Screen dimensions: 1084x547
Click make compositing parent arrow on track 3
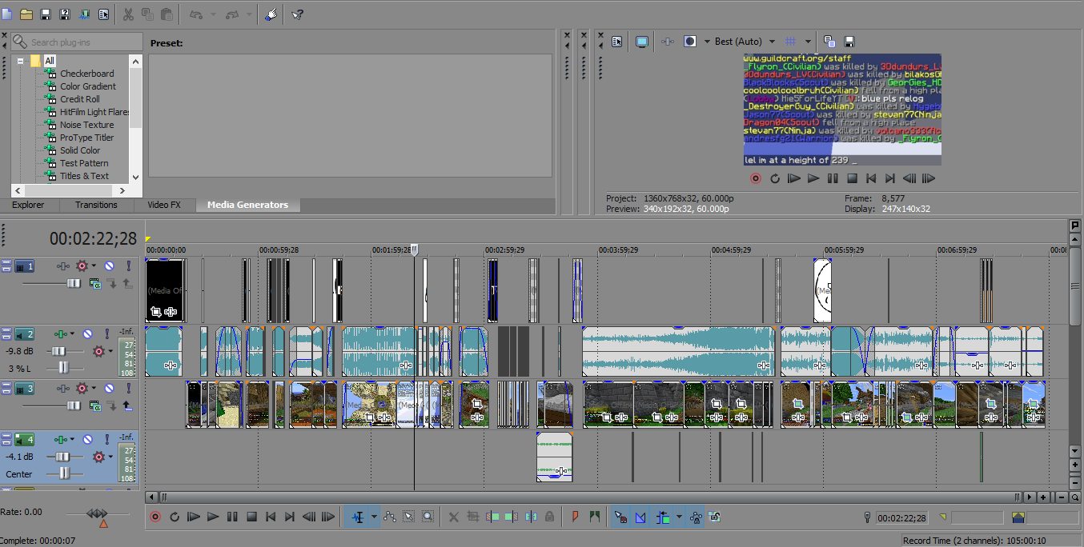[126, 405]
